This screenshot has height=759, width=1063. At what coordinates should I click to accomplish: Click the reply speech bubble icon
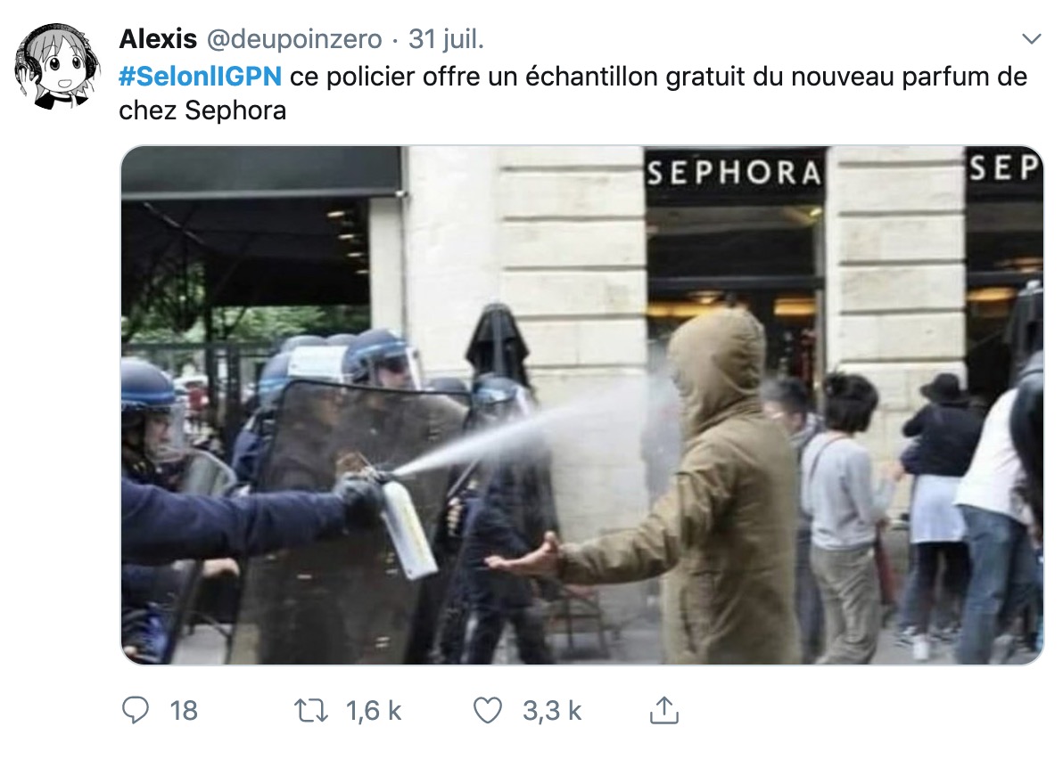135,710
